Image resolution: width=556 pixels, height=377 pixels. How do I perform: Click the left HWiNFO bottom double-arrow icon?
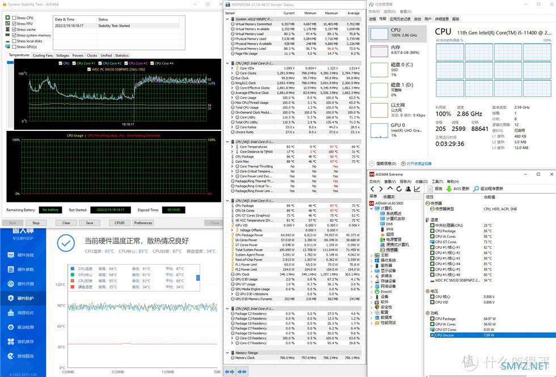[x=229, y=372]
